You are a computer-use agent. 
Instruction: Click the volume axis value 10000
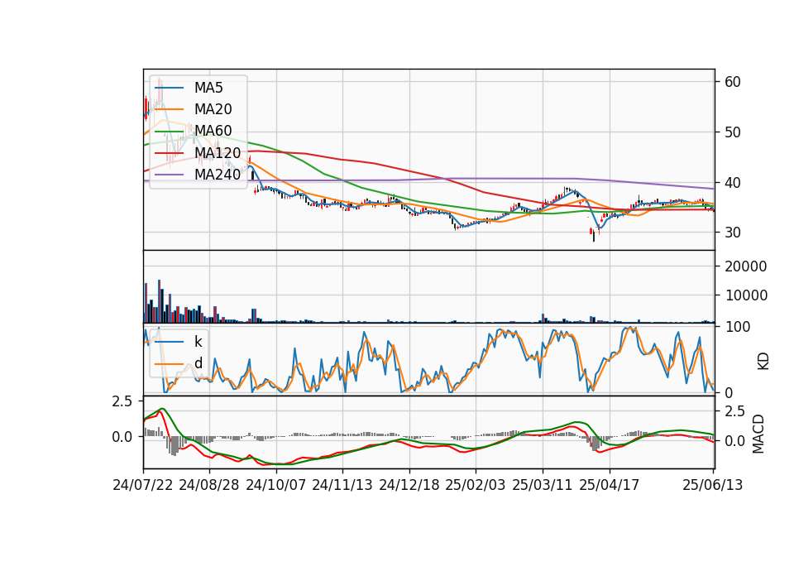pyautogui.click(x=746, y=295)
